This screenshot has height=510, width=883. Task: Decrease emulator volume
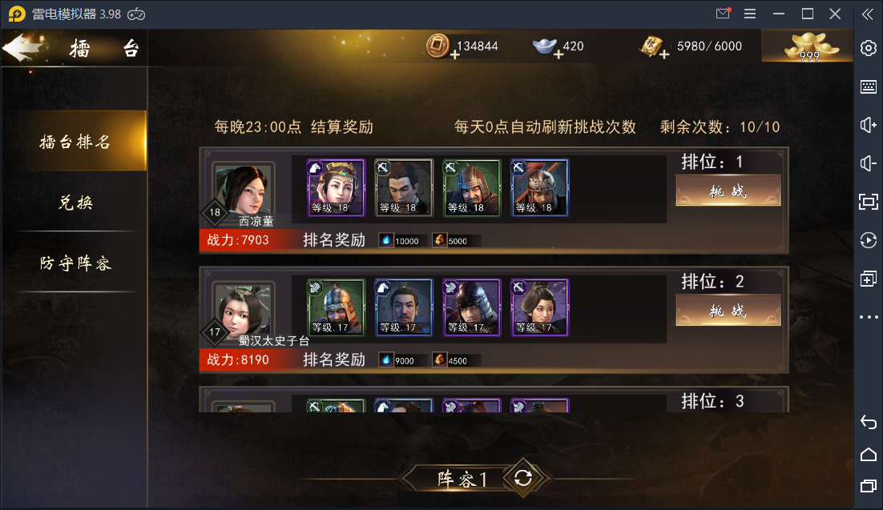click(x=869, y=163)
